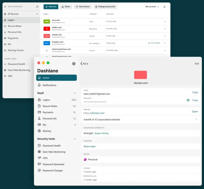Click the VPN icon in back window sidebar

[x=5, y=76]
